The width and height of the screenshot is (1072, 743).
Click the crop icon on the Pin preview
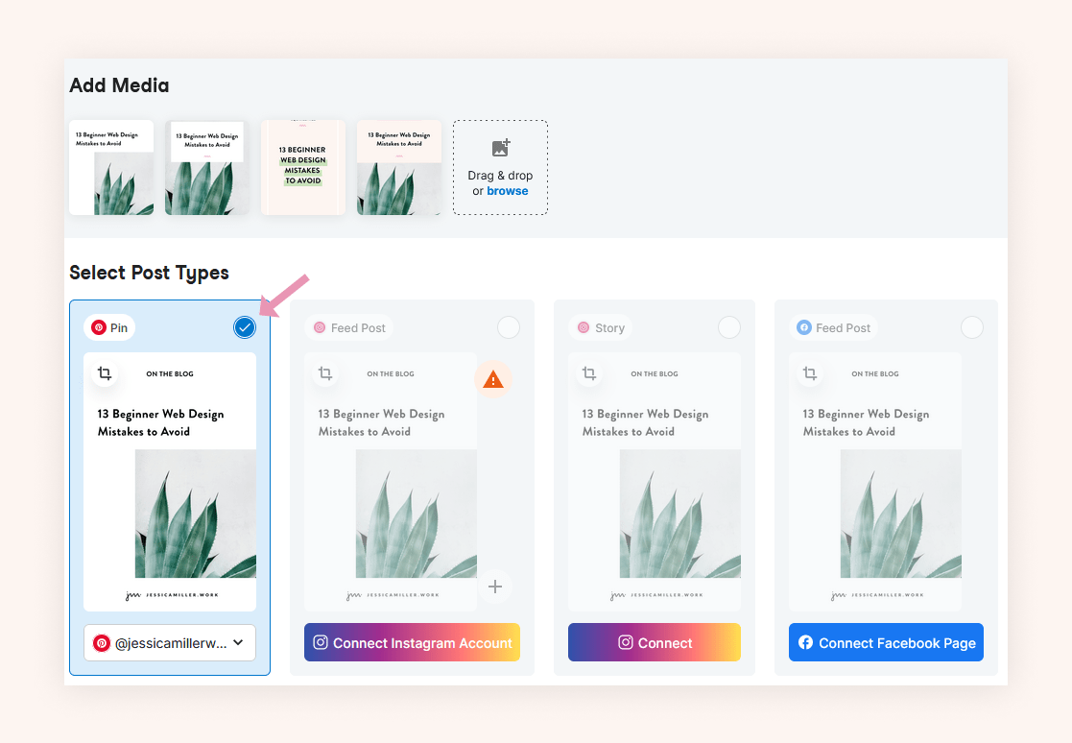coord(106,373)
